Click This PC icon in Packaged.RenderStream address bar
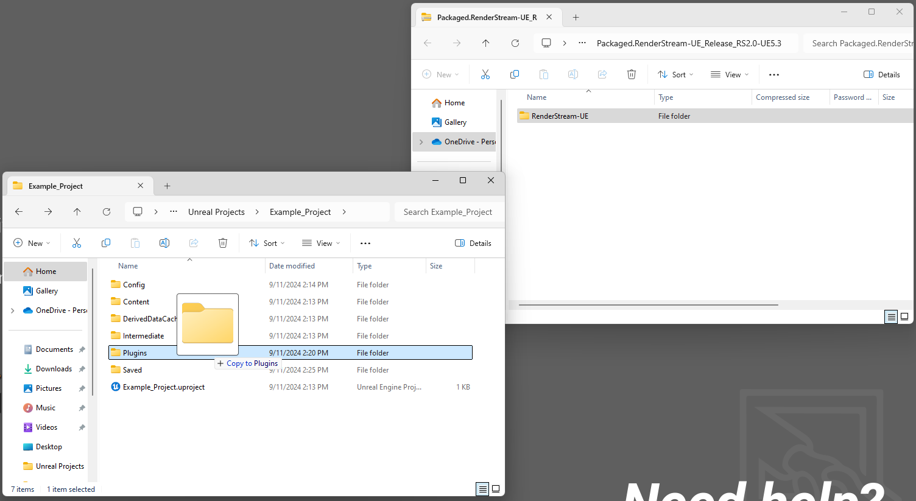 click(546, 43)
